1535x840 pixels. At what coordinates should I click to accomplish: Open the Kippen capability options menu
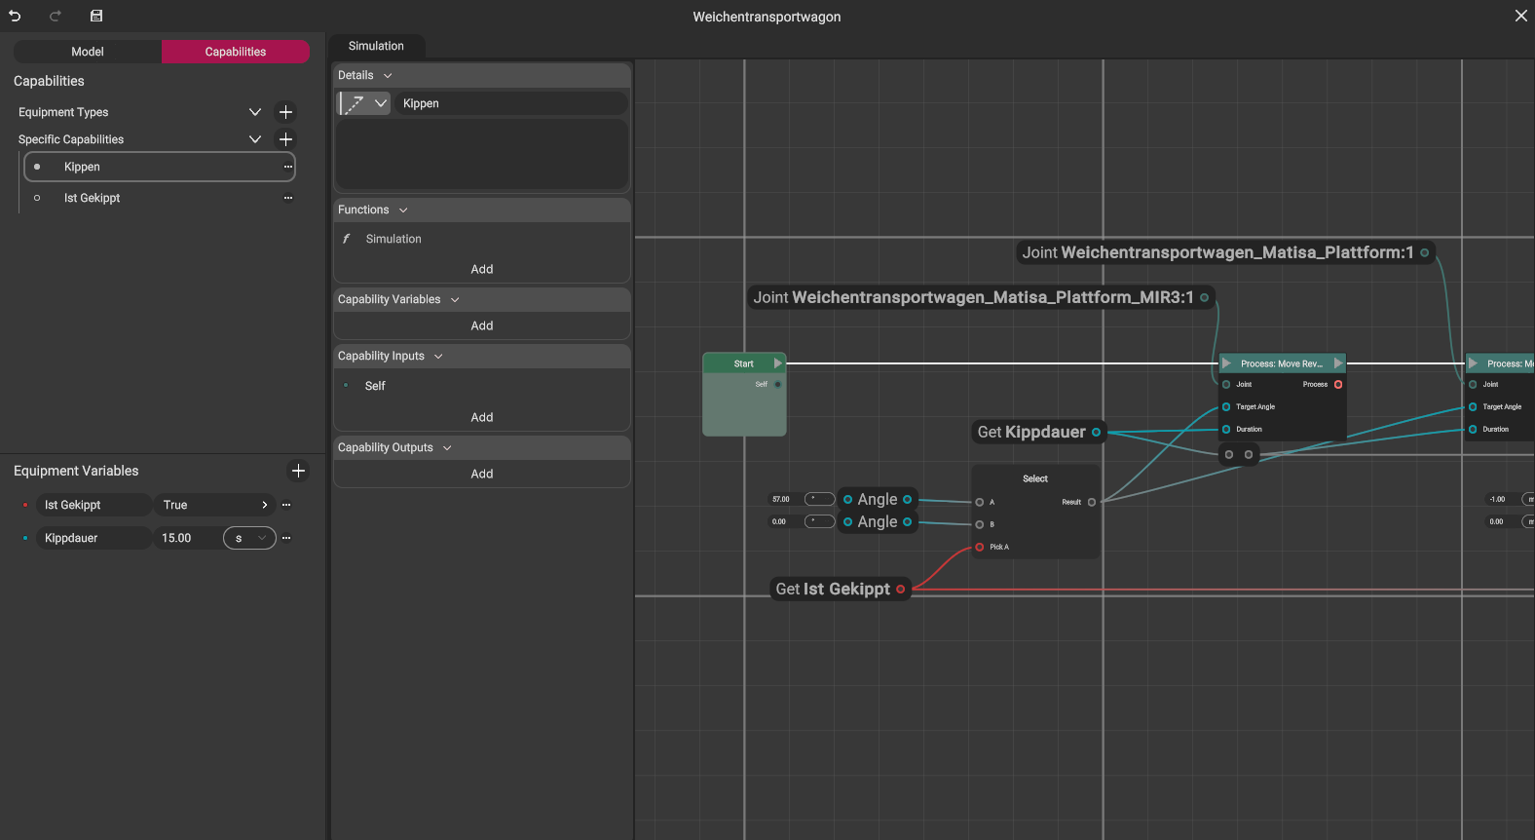[287, 167]
